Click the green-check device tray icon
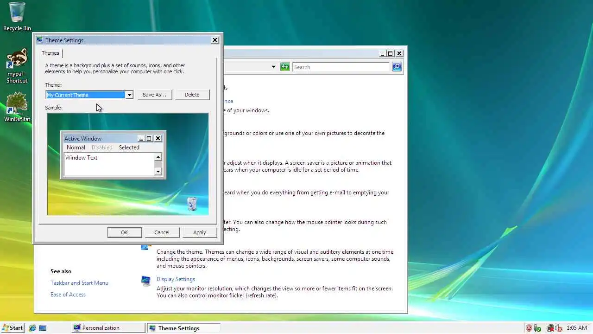The width and height of the screenshot is (593, 334). pyautogui.click(x=537, y=328)
